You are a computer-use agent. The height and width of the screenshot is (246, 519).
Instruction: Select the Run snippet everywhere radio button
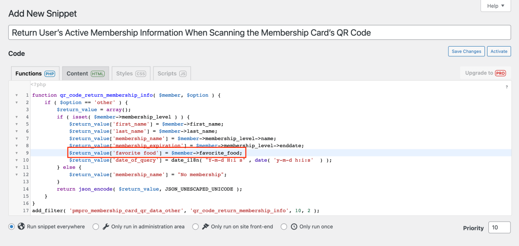coord(12,226)
